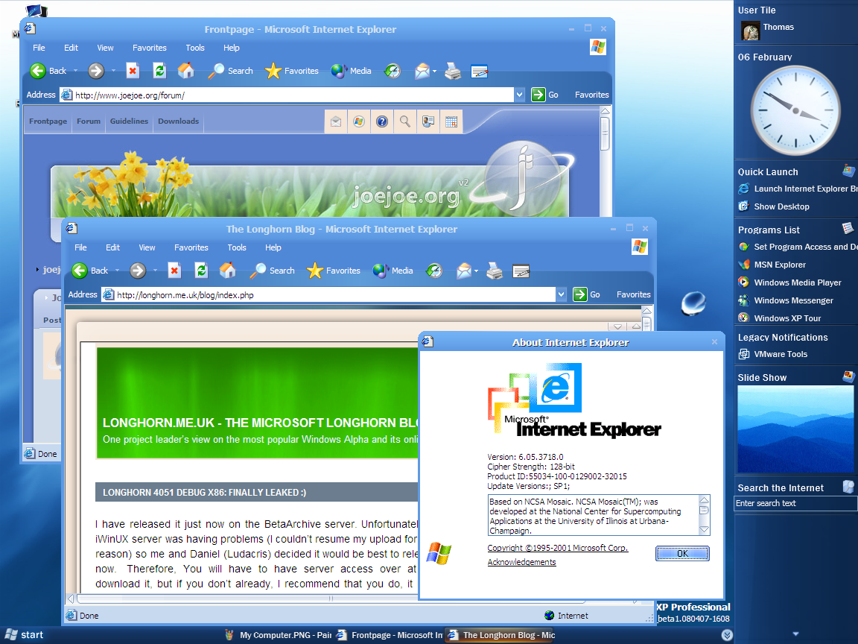Open the Media bar in Longhorn Blog window
This screenshot has width=858, height=644.
pos(393,271)
